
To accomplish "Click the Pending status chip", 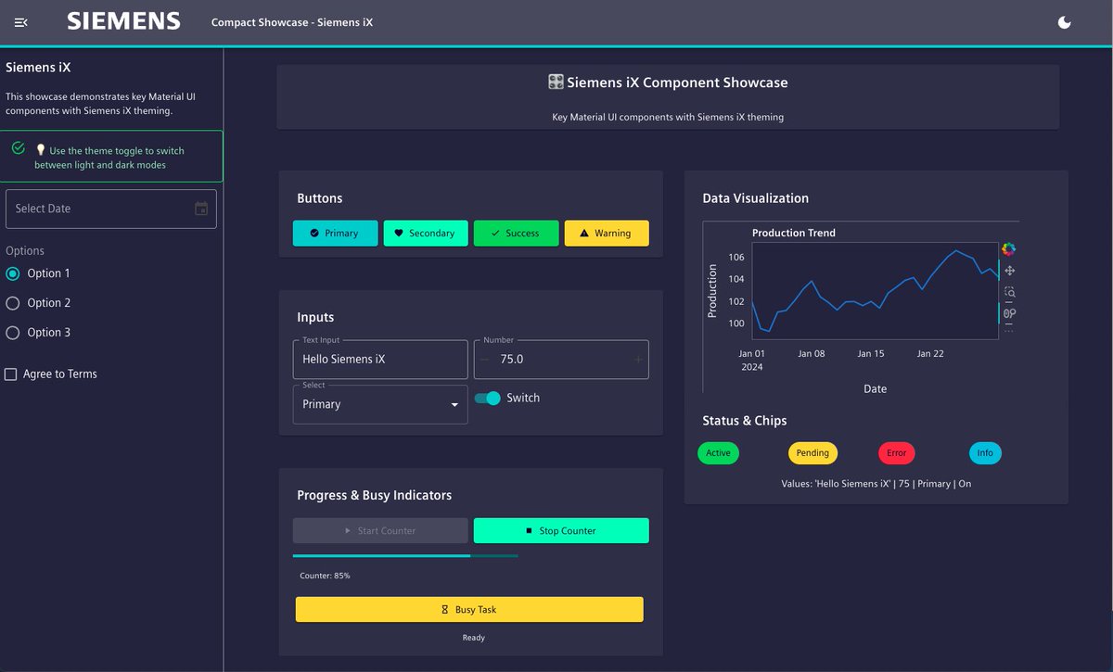I will click(x=812, y=453).
